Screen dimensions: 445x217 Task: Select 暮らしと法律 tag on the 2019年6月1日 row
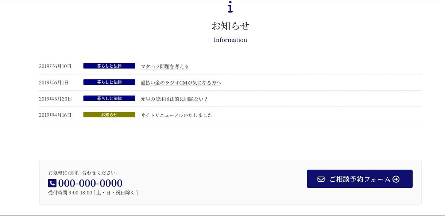pyautogui.click(x=109, y=82)
